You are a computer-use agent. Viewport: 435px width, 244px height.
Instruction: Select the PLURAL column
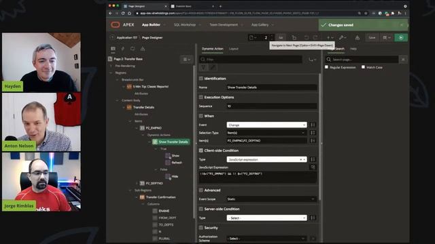pyautogui.click(x=164, y=239)
